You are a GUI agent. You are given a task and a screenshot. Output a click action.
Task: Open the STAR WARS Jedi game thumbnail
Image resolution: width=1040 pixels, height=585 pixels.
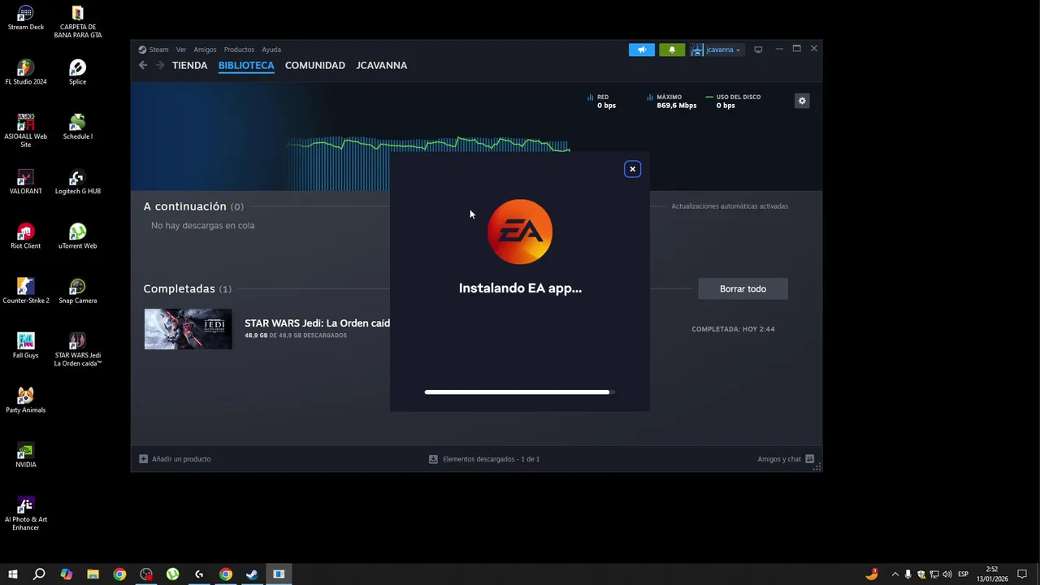[188, 329]
